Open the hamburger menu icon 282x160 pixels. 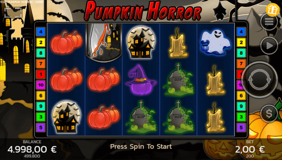(x=269, y=22)
